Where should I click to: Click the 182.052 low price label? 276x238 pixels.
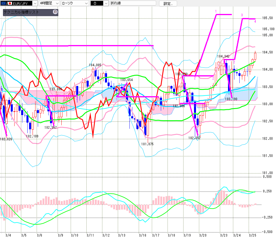point(194,138)
